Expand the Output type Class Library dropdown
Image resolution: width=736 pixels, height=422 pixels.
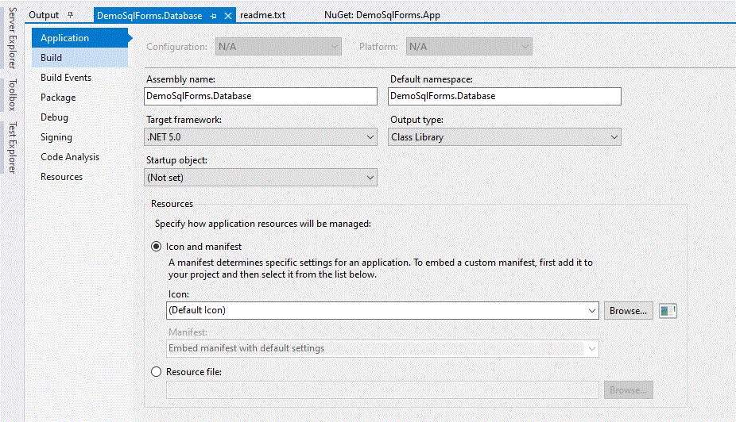[505, 137]
